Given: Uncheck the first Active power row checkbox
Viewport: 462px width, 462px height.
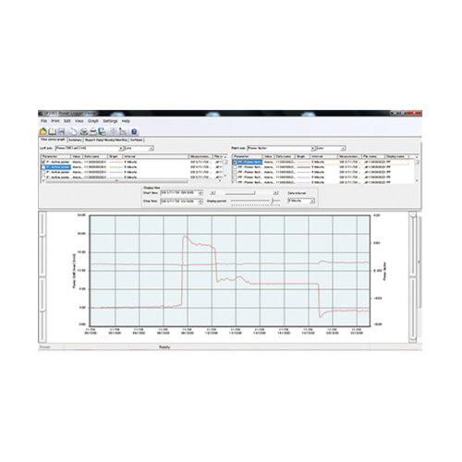Looking at the screenshot, I should [43, 162].
